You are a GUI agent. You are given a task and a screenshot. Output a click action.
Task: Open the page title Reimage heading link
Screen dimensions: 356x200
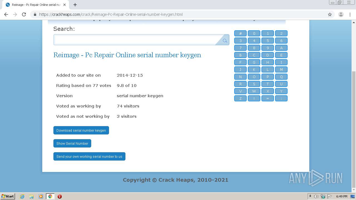tap(127, 55)
